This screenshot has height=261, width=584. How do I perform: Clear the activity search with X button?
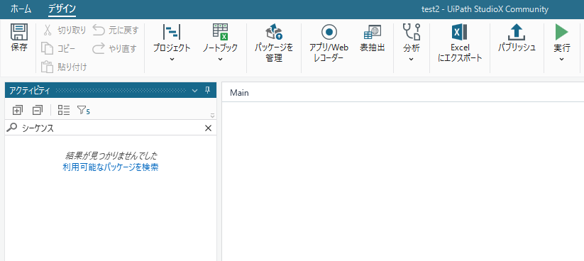[x=208, y=128]
